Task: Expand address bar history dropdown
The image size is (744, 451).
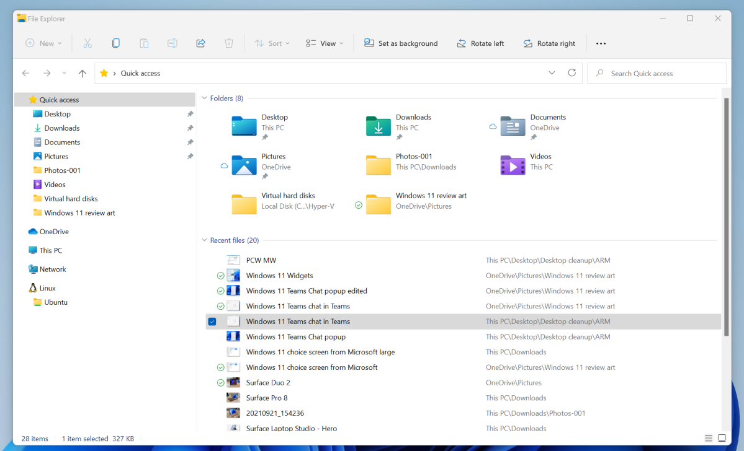Action: tap(552, 73)
